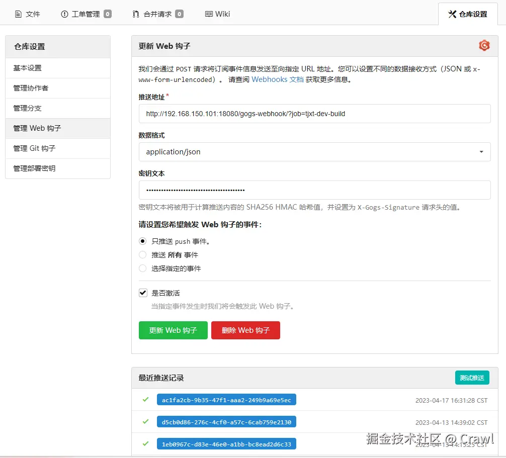Toggle the 是否激活 checkbox
The width and height of the screenshot is (506, 458).
point(143,293)
